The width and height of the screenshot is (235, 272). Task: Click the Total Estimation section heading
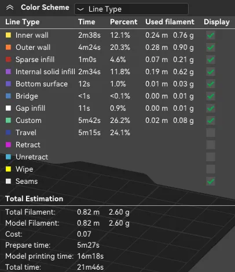[x=34, y=199]
